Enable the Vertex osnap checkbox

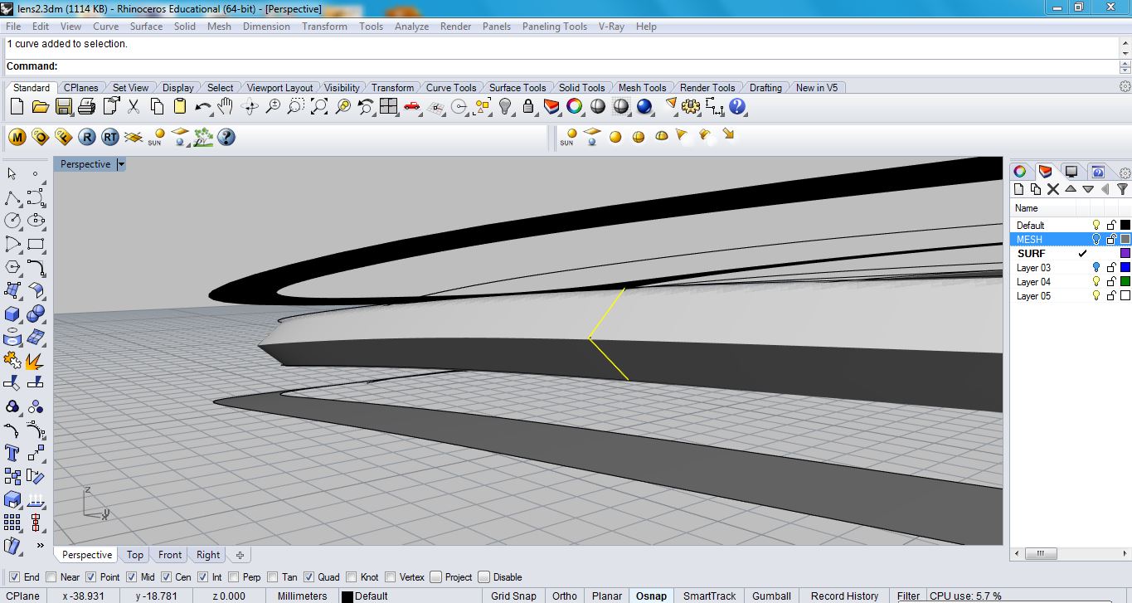[x=390, y=577]
